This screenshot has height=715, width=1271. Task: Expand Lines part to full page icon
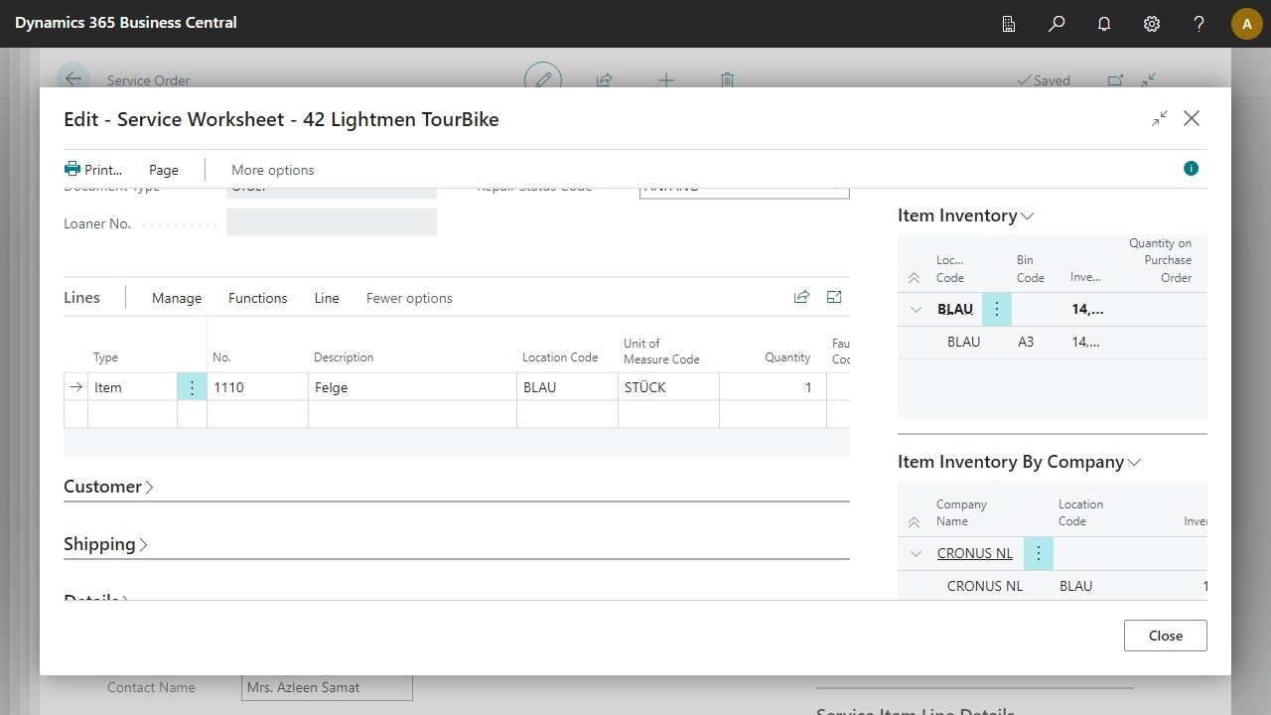(x=834, y=297)
